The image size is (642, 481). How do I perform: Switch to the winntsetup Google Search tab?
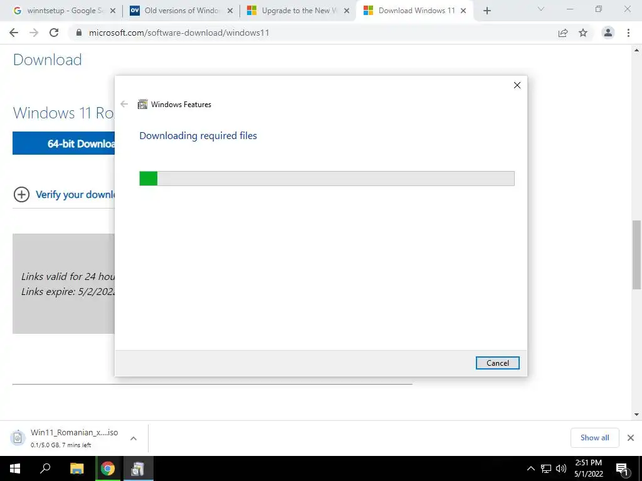(64, 11)
